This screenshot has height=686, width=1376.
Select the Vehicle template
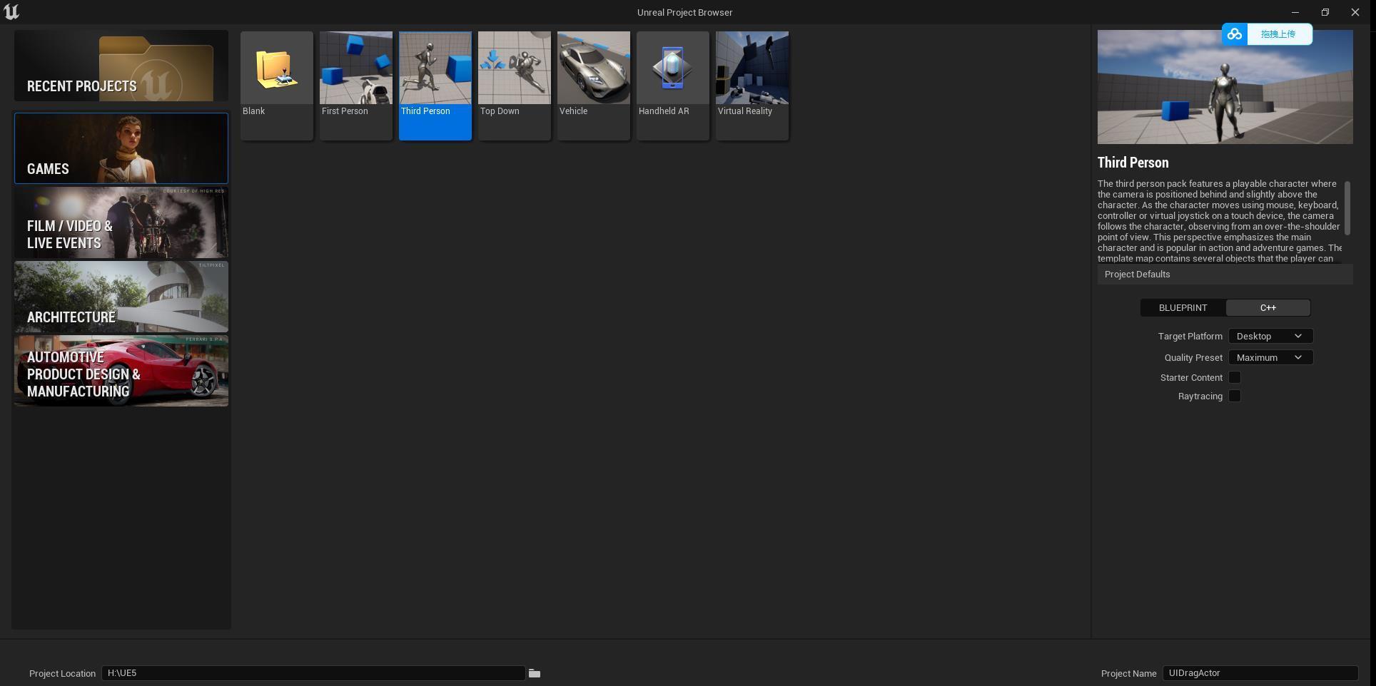tap(593, 86)
